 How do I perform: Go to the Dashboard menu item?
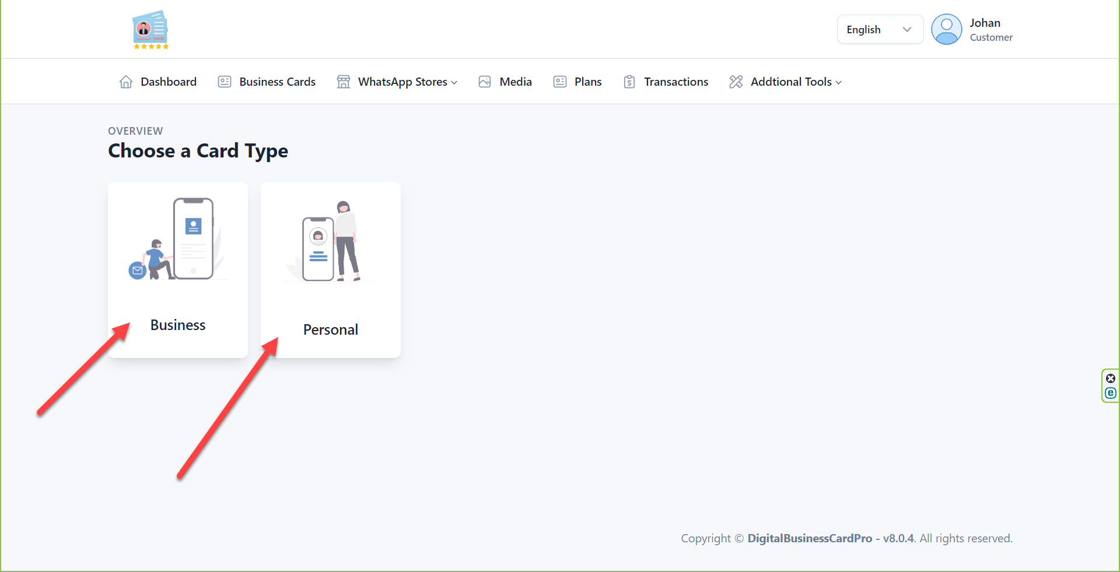168,82
